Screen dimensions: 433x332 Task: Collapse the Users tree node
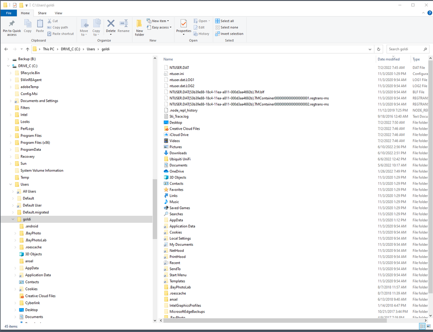pos(10,185)
